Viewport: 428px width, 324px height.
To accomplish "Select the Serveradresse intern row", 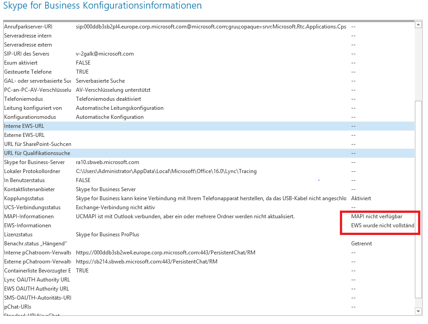I will point(209,36).
